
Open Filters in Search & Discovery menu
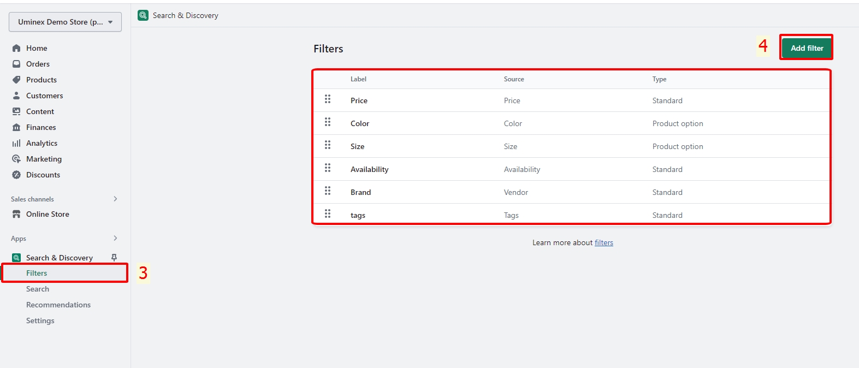click(37, 273)
